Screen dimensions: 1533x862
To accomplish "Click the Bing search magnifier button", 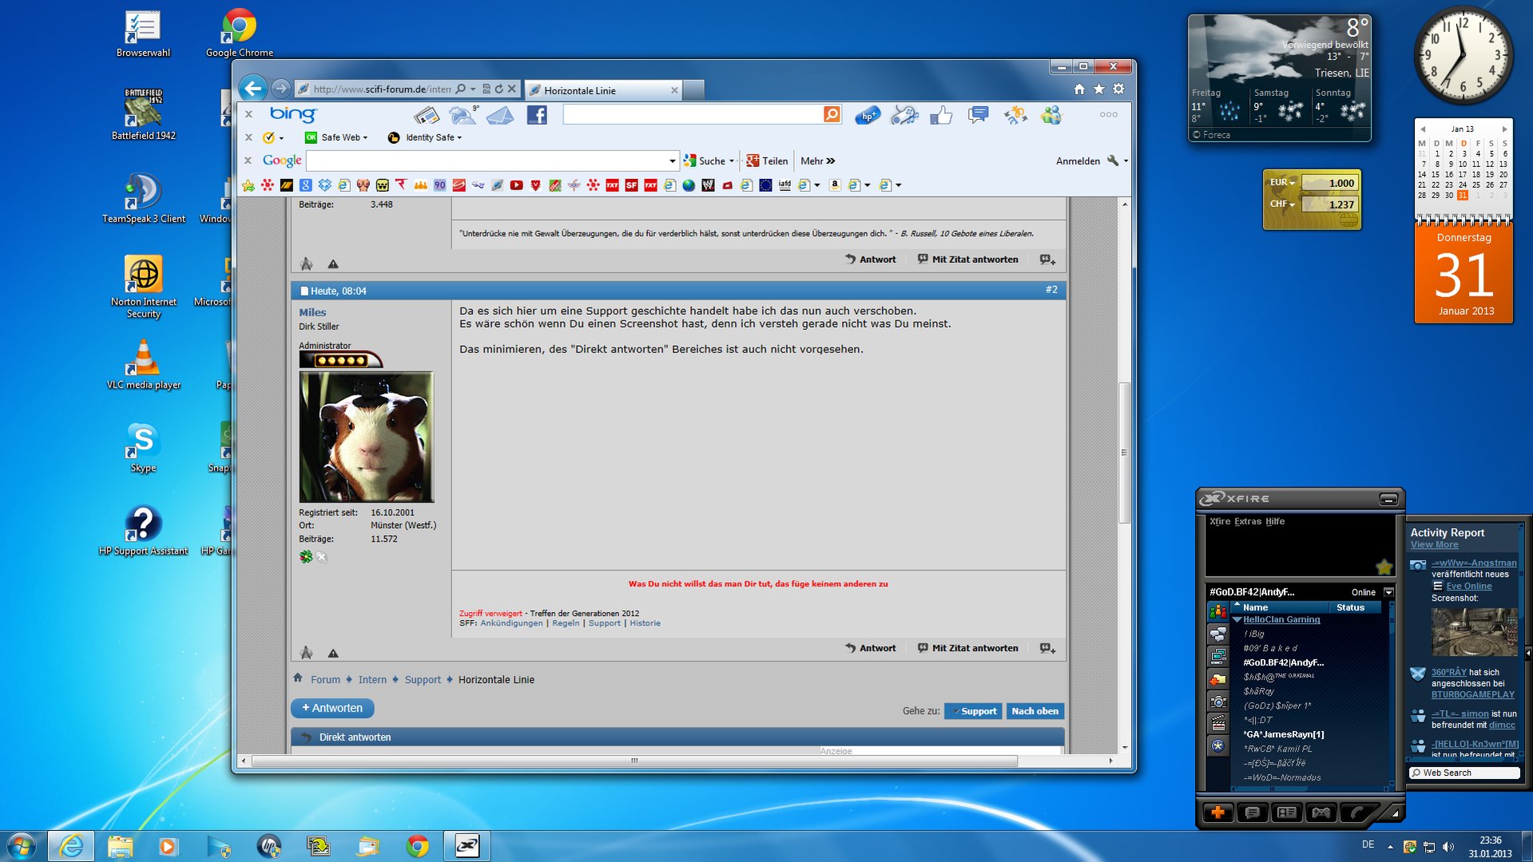I will click(832, 115).
